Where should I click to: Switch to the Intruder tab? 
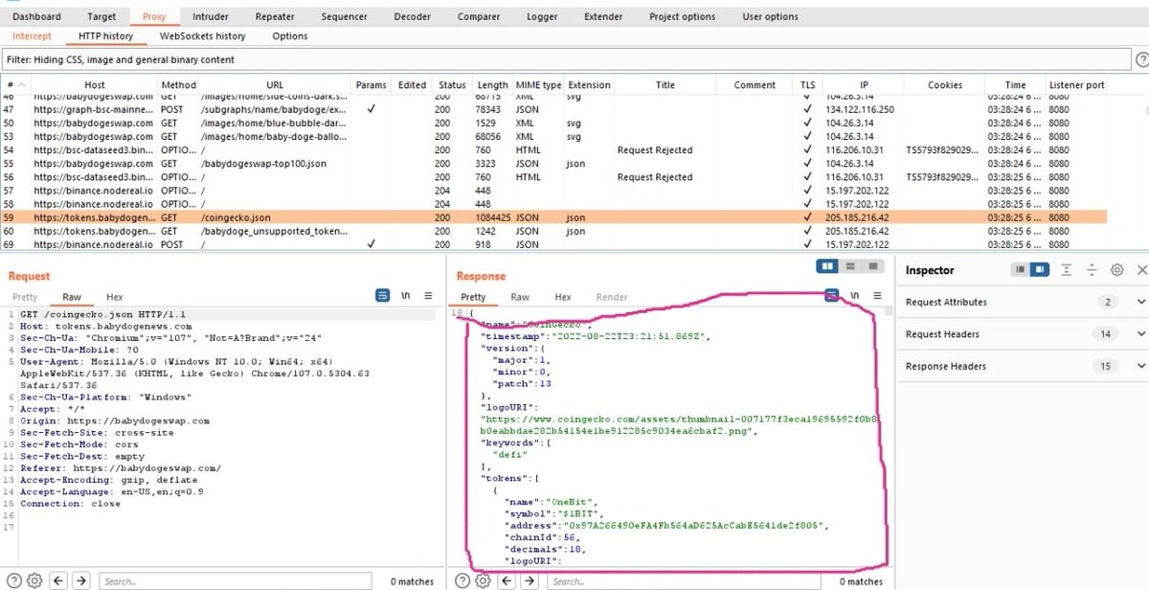click(x=210, y=16)
